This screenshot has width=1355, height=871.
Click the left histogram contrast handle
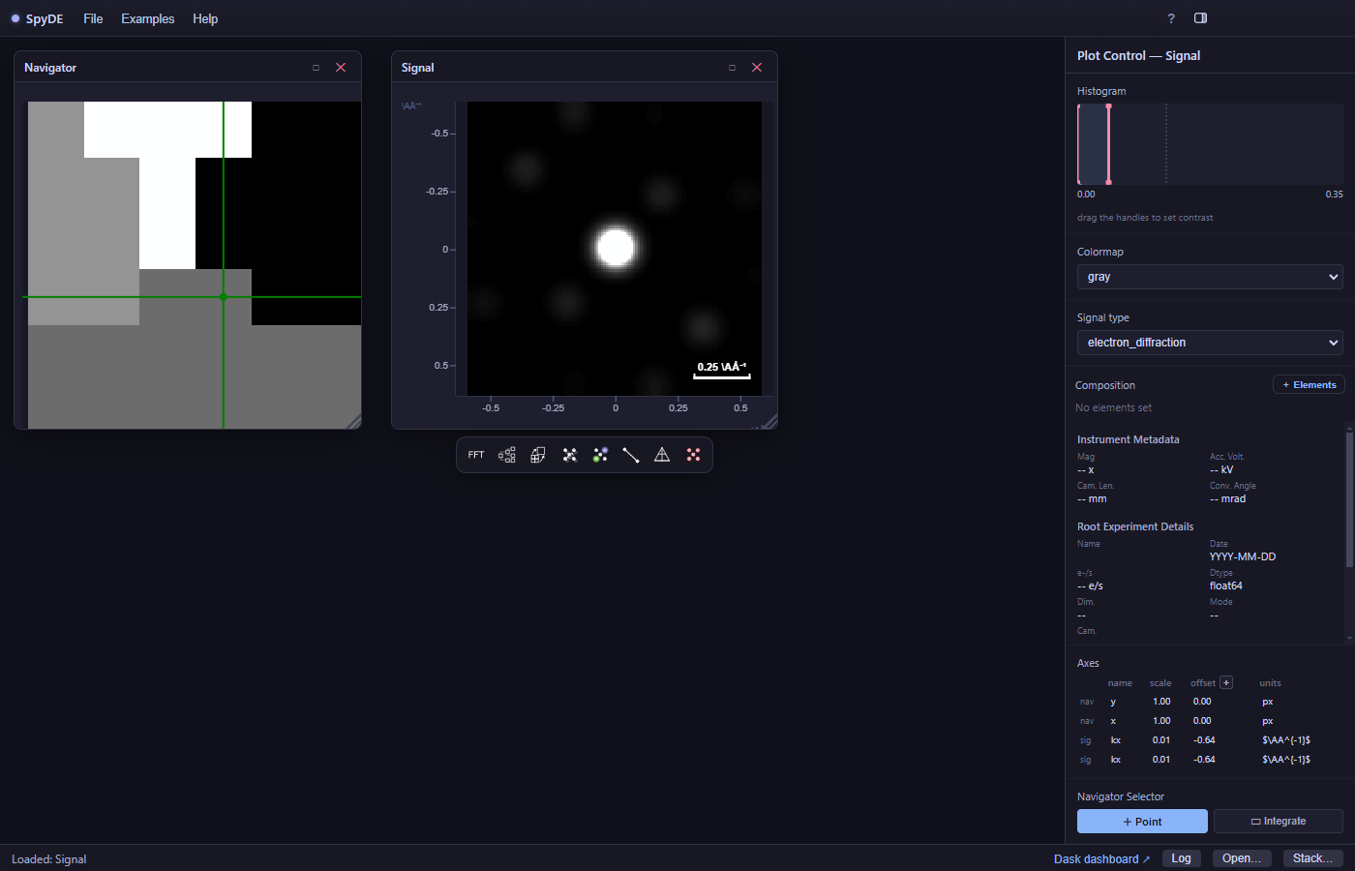pos(1079,144)
